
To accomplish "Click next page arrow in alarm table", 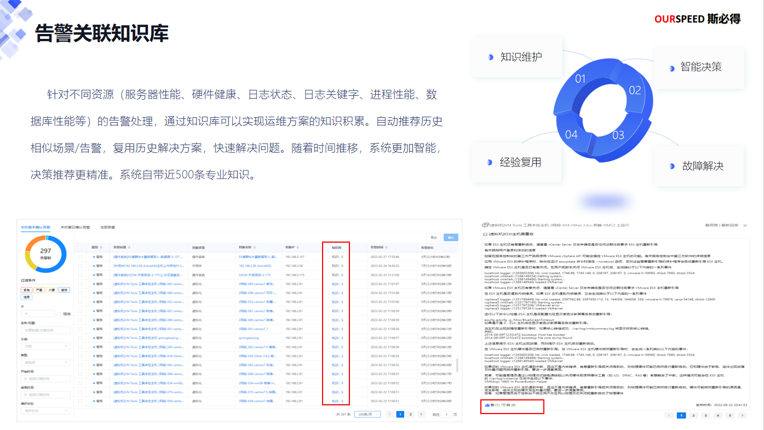I will [421, 415].
